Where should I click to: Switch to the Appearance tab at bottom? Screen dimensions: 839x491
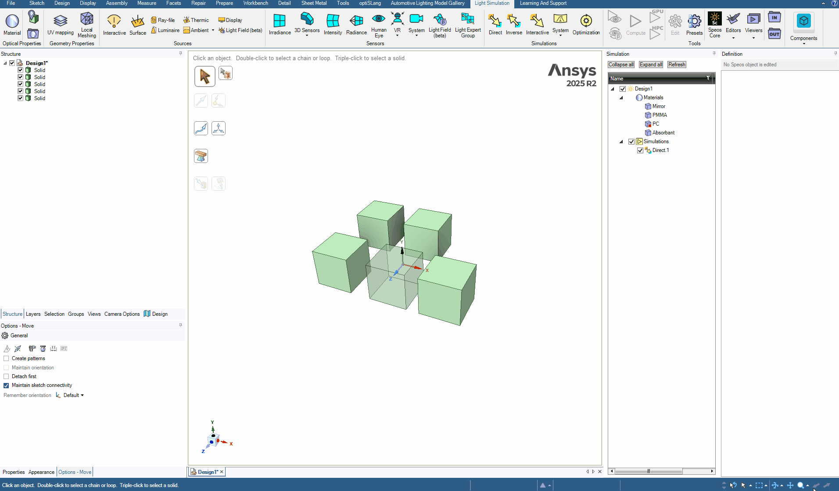pyautogui.click(x=41, y=472)
